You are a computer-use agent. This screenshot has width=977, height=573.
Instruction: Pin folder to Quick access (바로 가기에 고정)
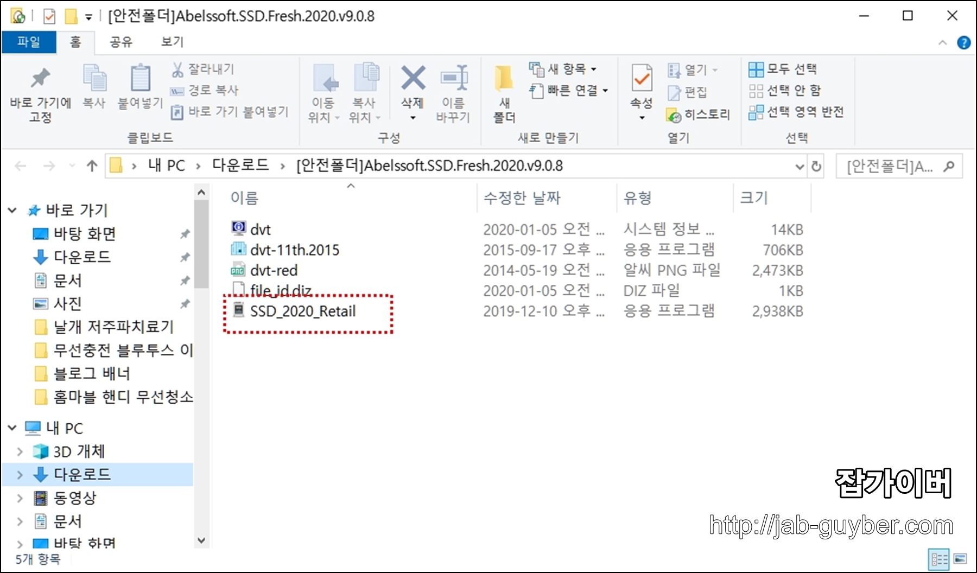[x=40, y=95]
